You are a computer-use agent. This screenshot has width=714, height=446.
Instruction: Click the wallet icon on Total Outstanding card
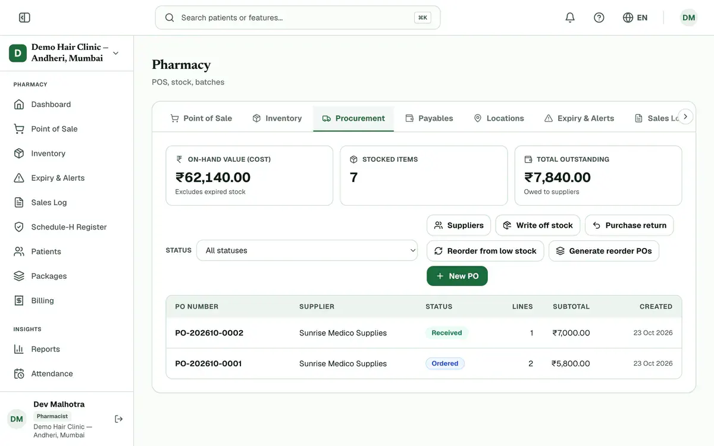[528, 159]
